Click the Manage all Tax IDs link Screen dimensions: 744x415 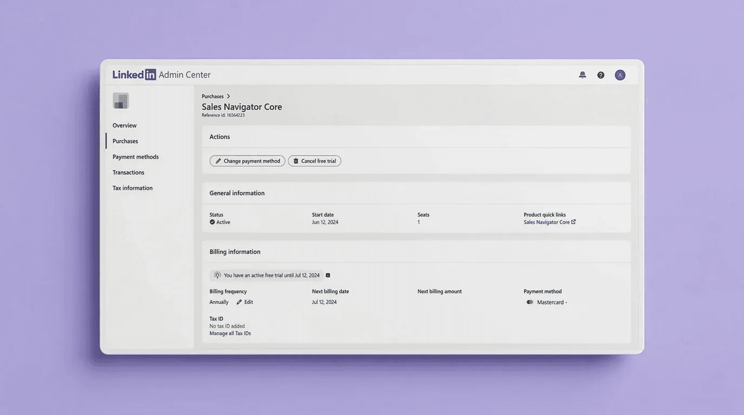pos(230,333)
